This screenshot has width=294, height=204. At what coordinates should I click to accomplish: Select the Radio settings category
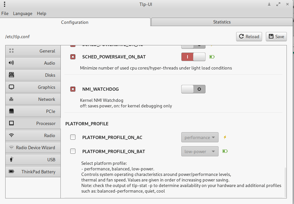(x=33, y=135)
